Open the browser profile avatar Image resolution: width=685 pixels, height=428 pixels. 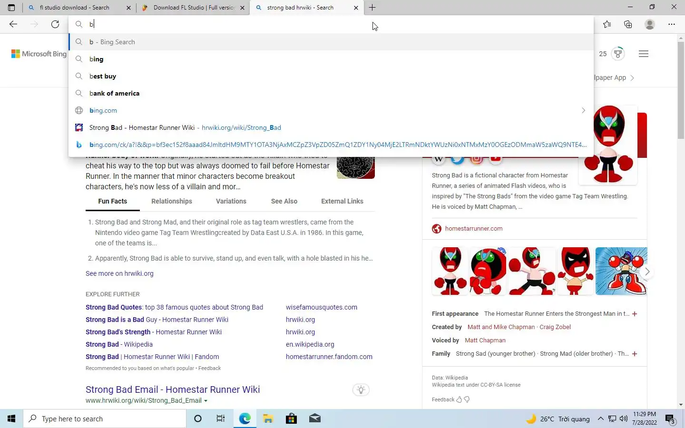click(650, 24)
